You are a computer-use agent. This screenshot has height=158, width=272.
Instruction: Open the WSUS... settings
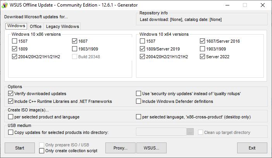tap(151, 148)
